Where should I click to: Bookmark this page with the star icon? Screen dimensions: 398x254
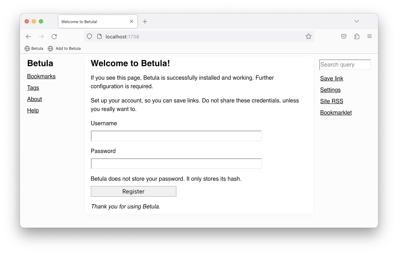click(x=309, y=37)
